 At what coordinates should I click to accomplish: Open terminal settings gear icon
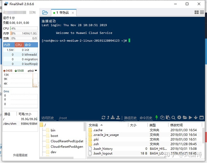pyautogui.click(x=179, y=117)
